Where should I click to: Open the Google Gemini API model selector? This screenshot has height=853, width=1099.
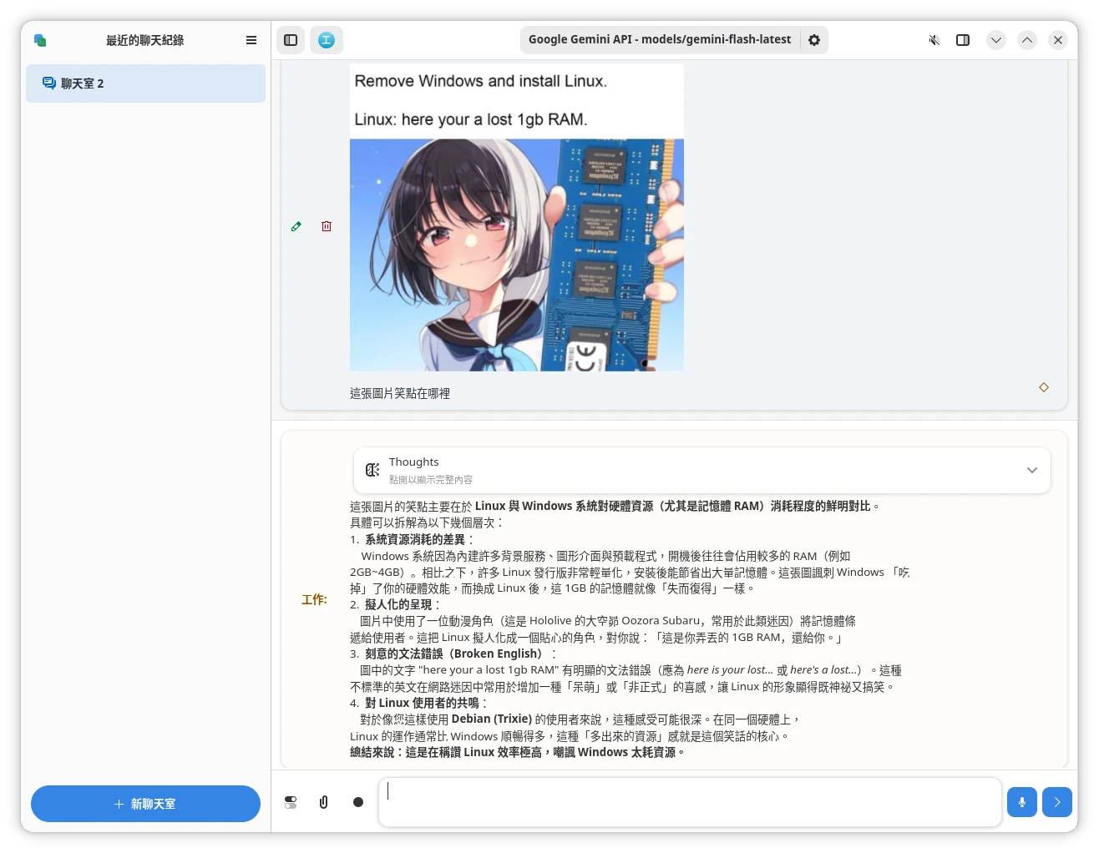click(660, 39)
